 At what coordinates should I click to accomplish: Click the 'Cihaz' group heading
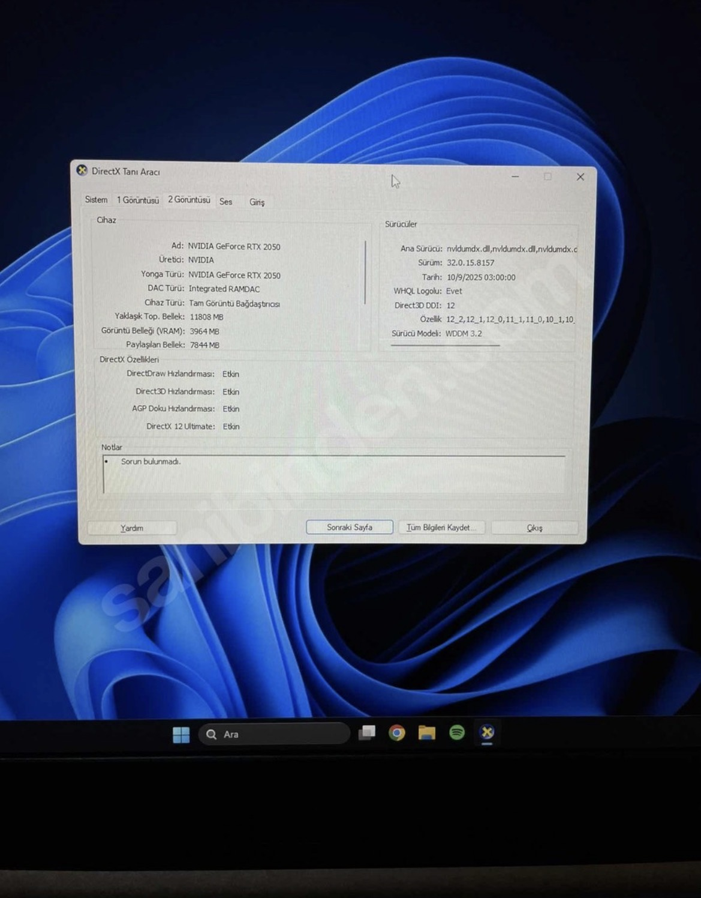106,220
